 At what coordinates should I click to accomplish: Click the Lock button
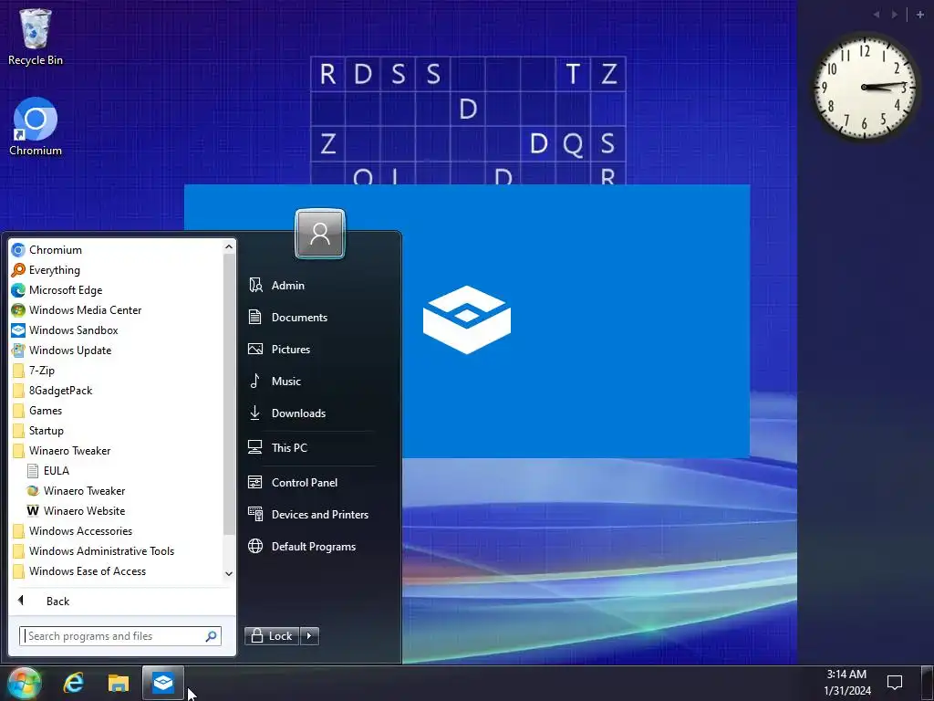(x=272, y=636)
